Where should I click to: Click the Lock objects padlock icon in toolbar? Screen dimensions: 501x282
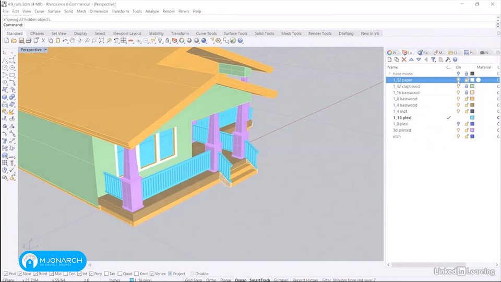[167, 41]
